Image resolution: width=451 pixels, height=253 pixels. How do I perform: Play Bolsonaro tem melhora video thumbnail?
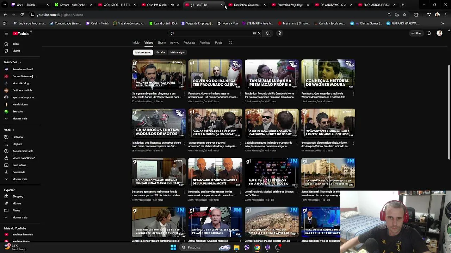point(159,173)
